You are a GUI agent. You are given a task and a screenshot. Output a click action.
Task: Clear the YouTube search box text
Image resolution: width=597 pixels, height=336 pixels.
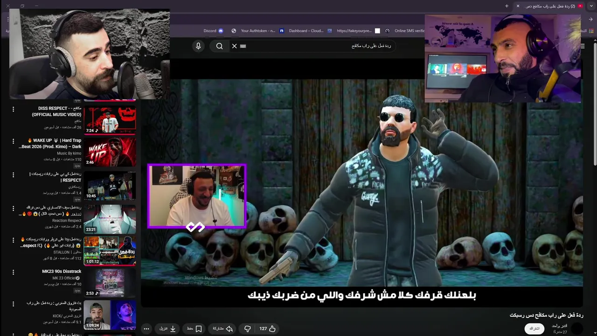(234, 46)
